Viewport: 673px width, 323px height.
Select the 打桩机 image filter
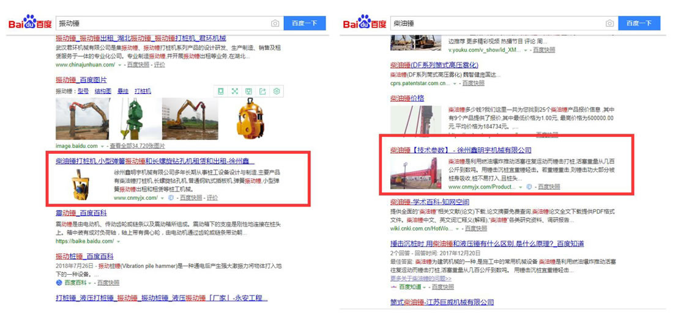point(143,91)
